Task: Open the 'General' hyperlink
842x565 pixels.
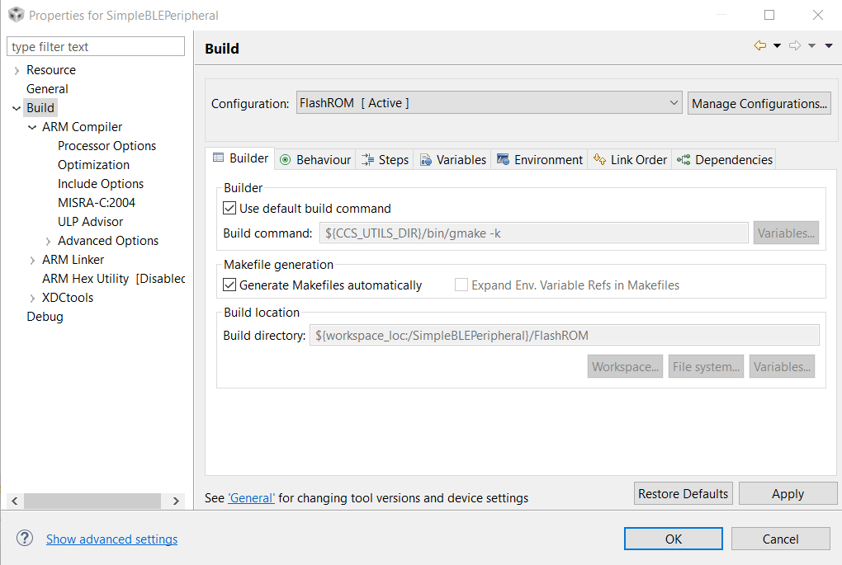Action: tap(251, 498)
